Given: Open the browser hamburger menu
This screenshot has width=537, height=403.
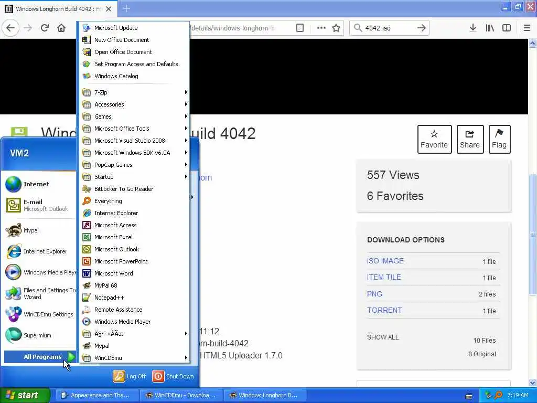Looking at the screenshot, I should tap(527, 28).
